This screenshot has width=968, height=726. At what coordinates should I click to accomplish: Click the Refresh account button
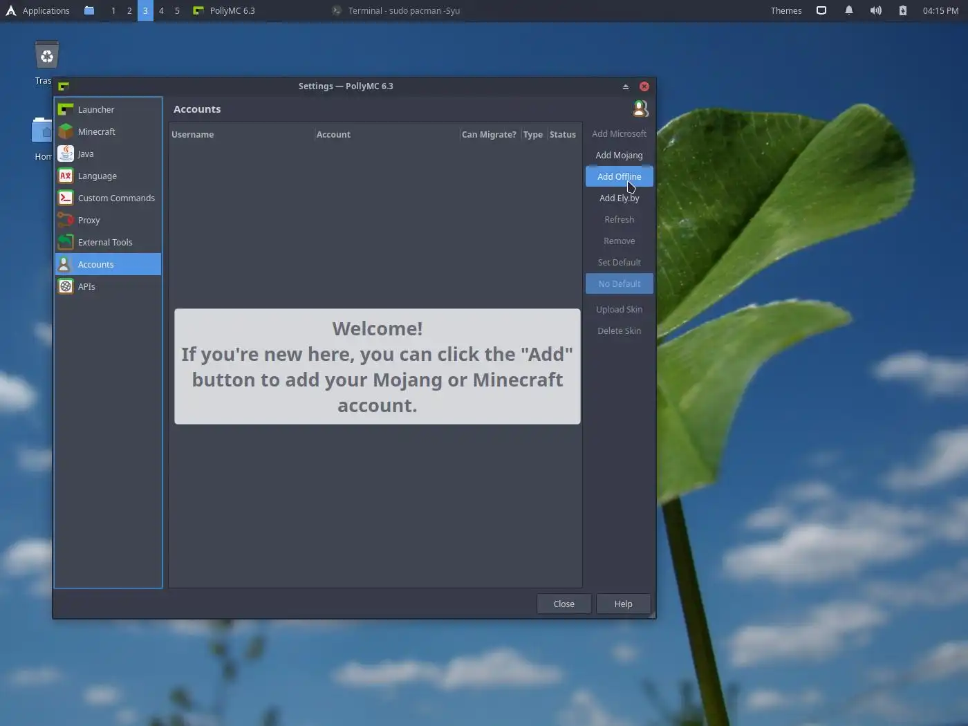tap(619, 219)
